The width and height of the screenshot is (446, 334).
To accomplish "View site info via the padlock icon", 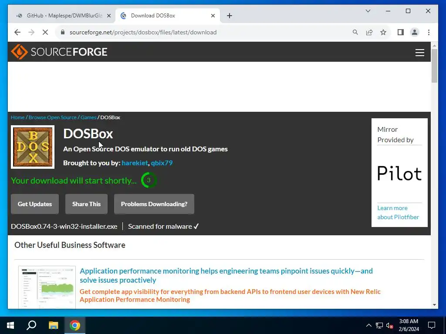I will coord(63,32).
